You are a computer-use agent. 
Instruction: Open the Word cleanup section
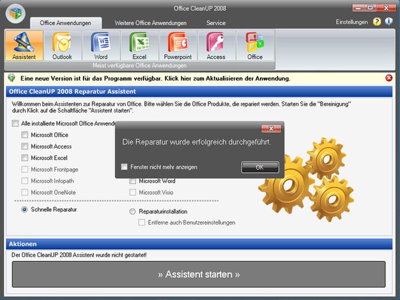click(101, 46)
